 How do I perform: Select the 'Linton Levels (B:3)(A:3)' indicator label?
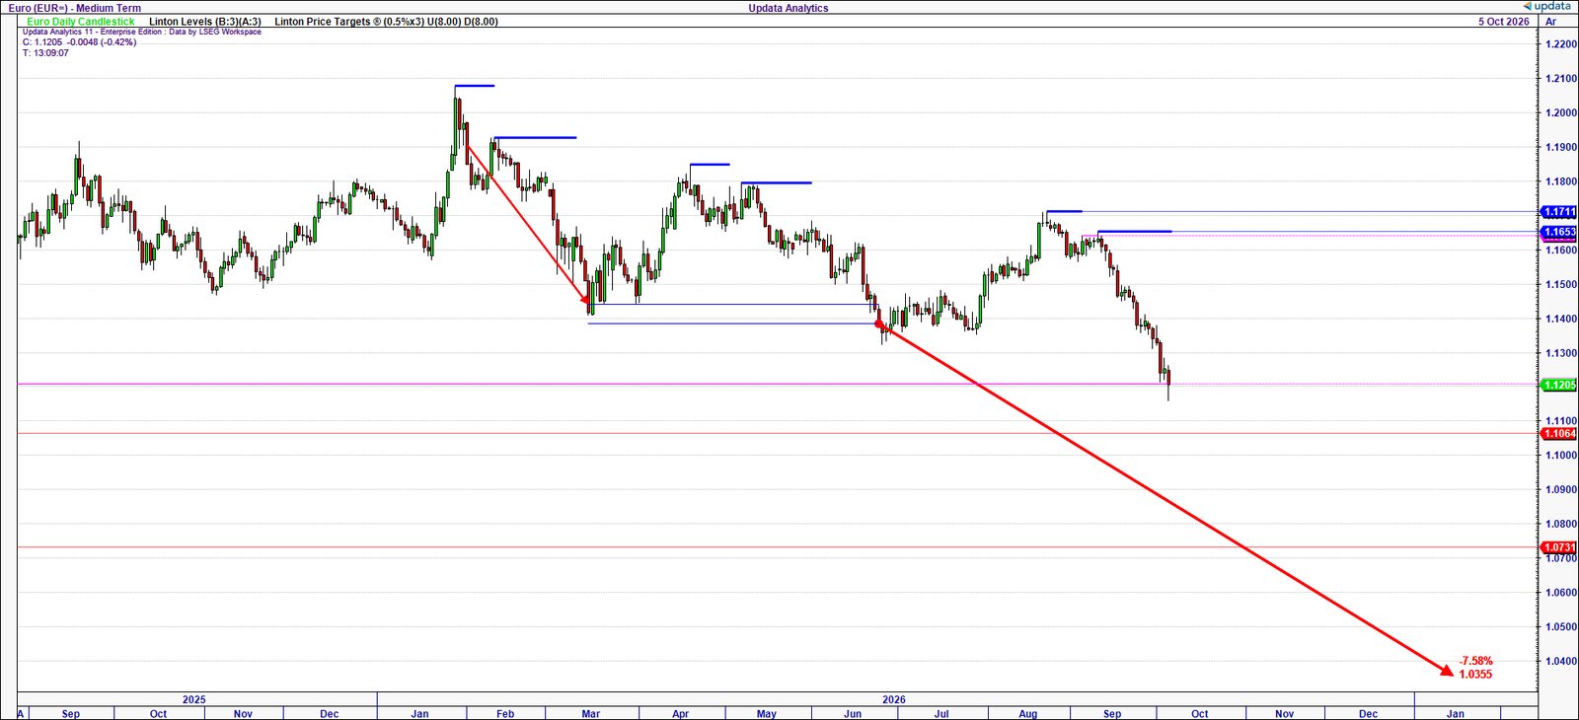(205, 21)
